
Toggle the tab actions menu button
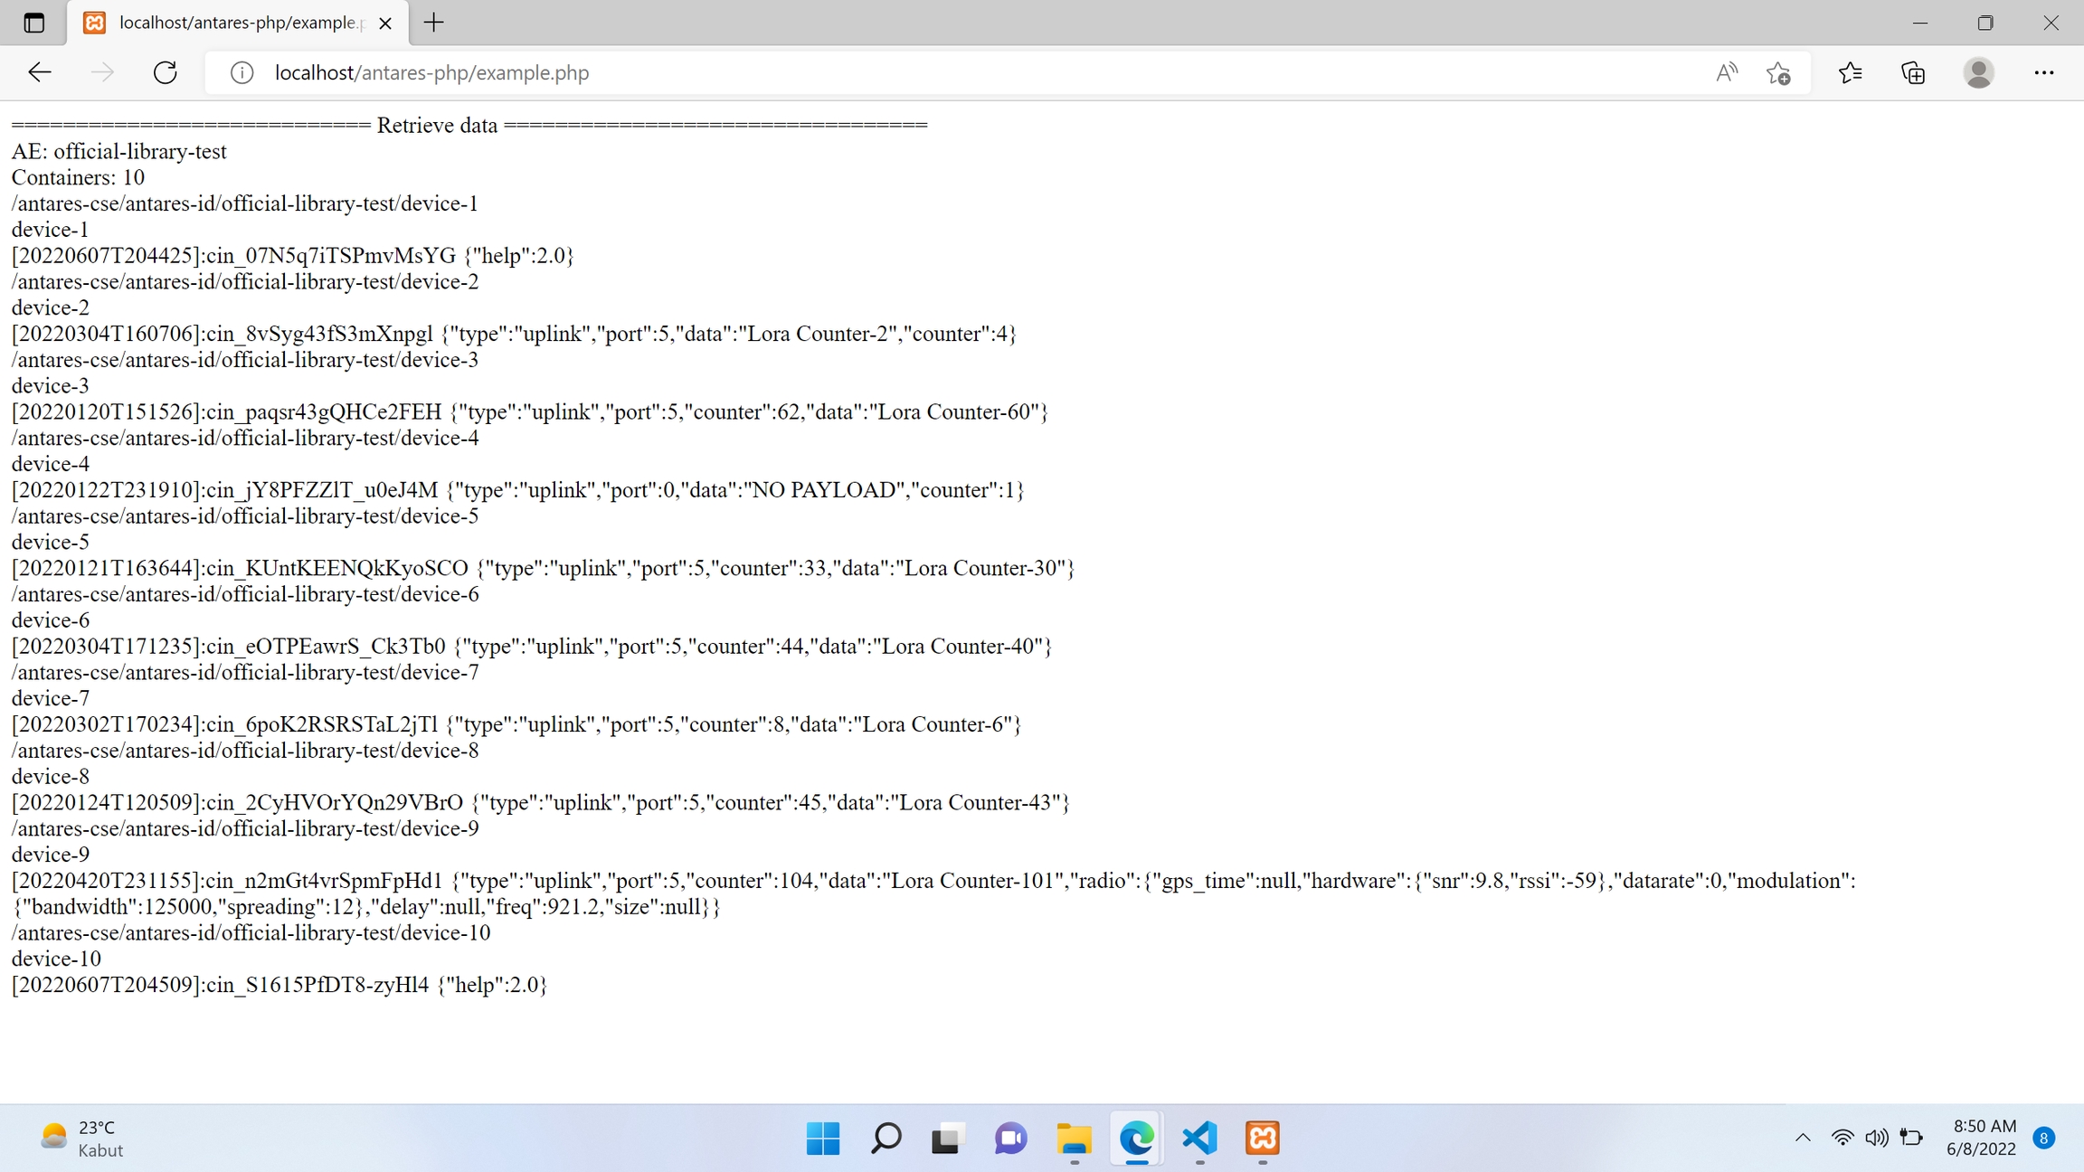[x=33, y=23]
